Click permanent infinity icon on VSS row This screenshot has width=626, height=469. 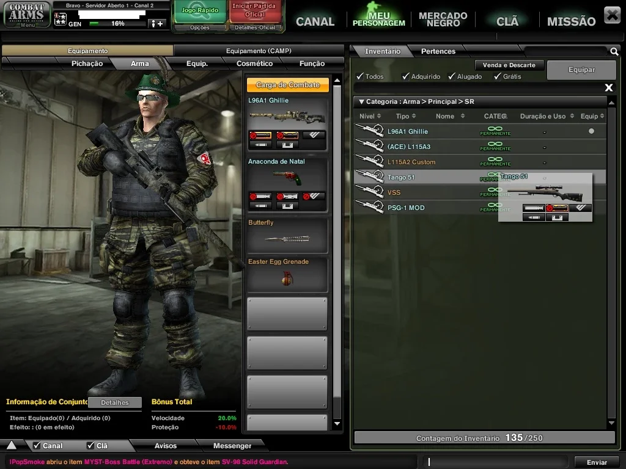[x=495, y=191]
